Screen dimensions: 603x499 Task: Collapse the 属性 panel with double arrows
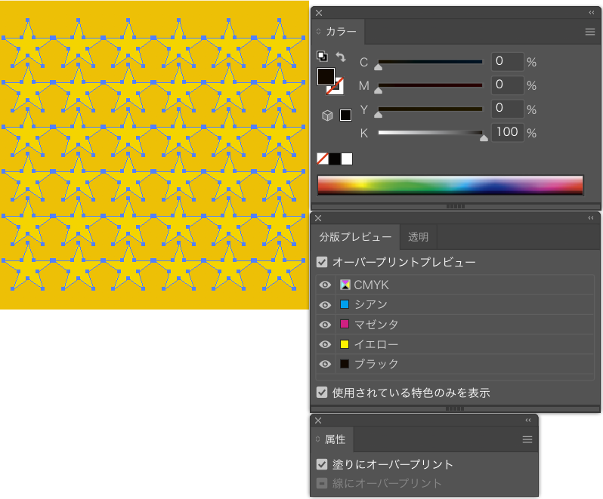pos(528,420)
